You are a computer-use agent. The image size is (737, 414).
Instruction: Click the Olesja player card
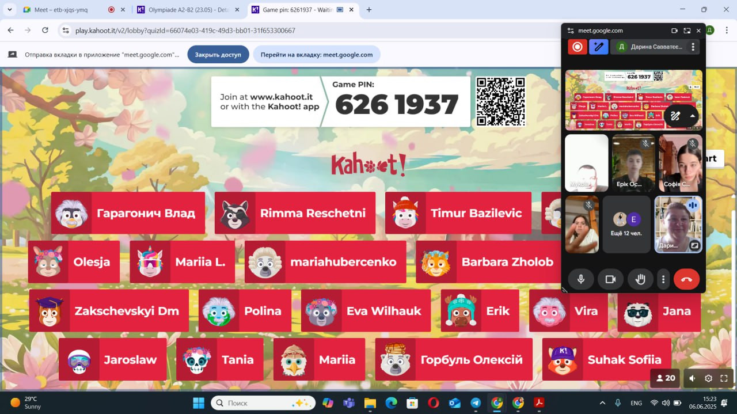click(74, 262)
